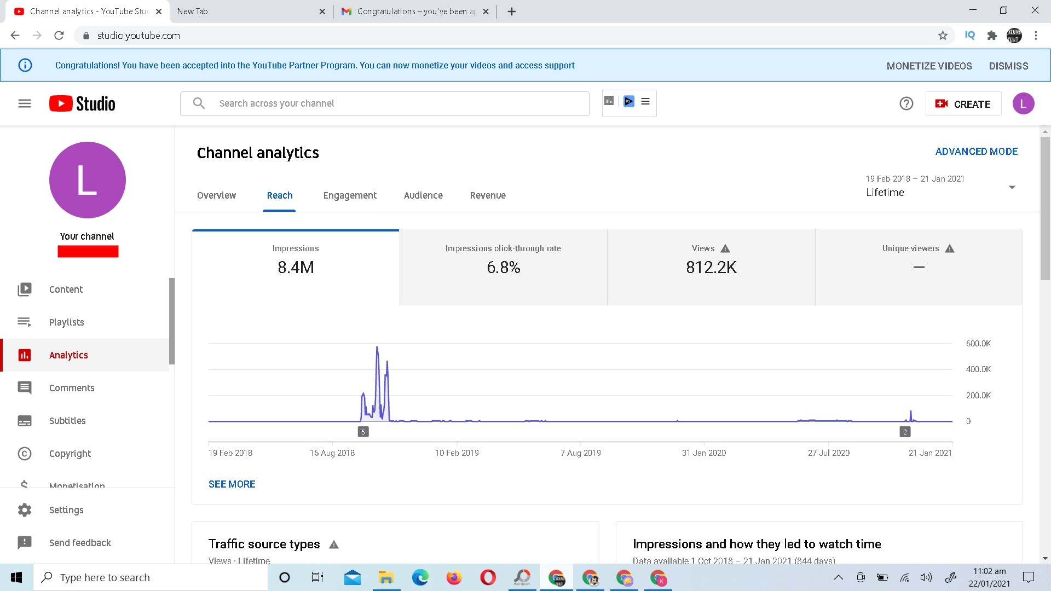The height and width of the screenshot is (591, 1051).
Task: Click the large L channel profile picture
Action: [x=88, y=180]
